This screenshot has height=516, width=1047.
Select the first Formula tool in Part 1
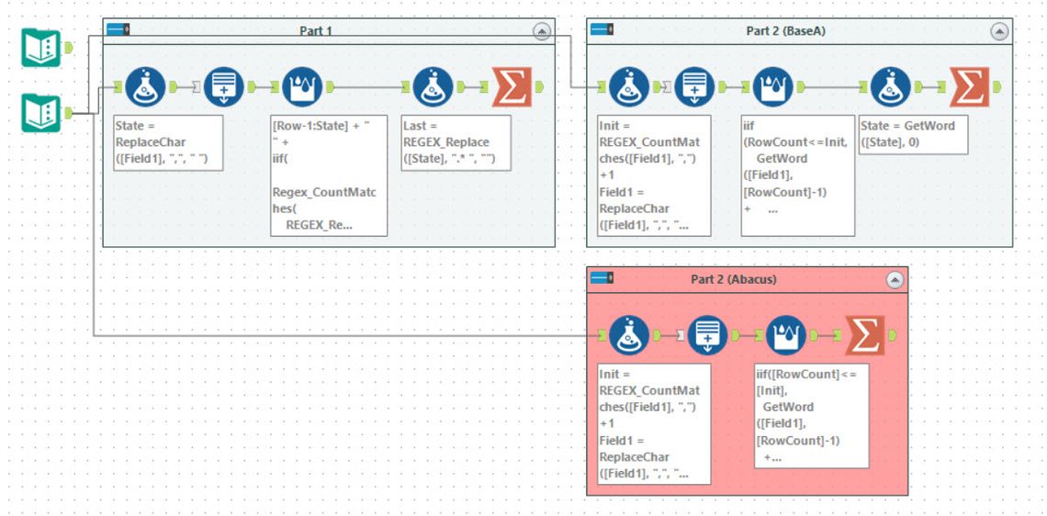(145, 87)
